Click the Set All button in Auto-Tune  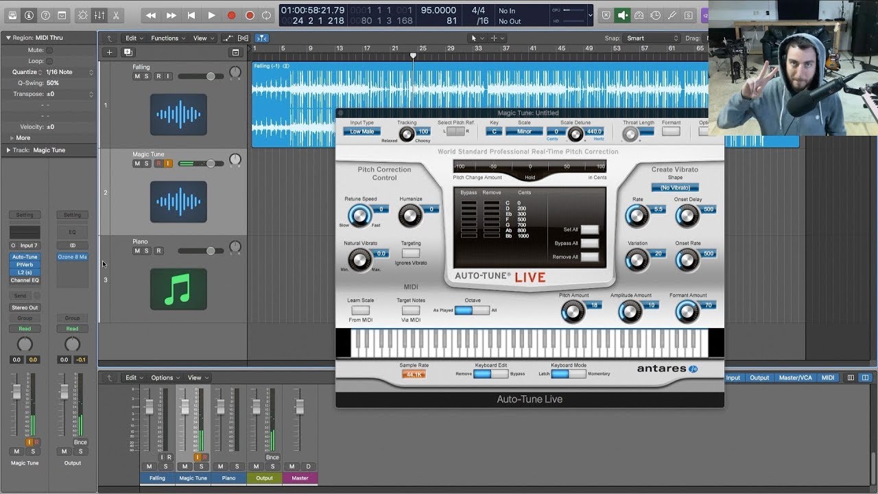pos(589,230)
